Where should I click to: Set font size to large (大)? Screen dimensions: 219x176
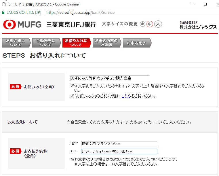click(x=158, y=24)
